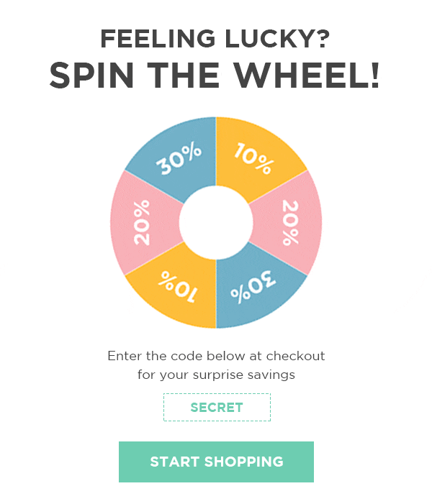Click the upside-down 30% label in blue wedge

point(253,287)
